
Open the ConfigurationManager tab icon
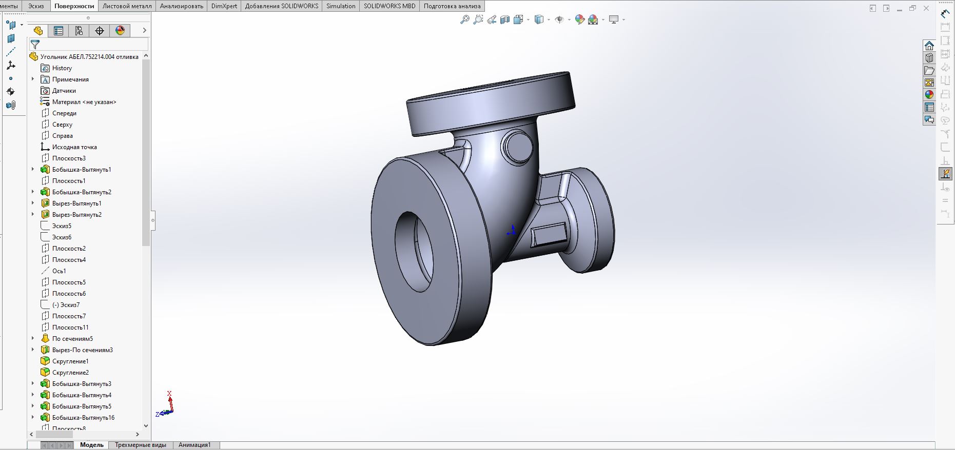coord(79,31)
